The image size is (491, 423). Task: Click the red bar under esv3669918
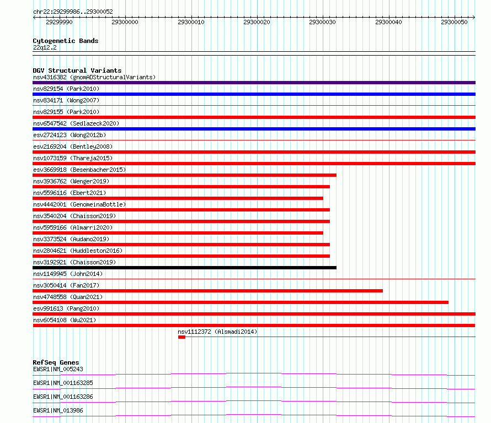(184, 175)
